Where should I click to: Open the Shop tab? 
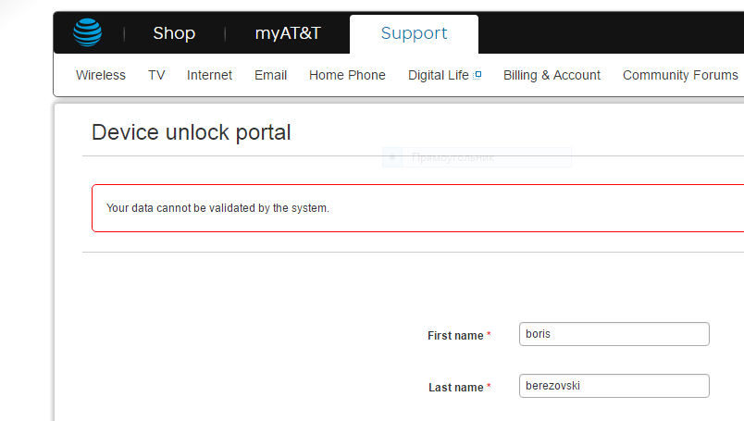point(174,33)
